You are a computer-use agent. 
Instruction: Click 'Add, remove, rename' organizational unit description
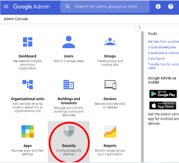(x=28, y=107)
